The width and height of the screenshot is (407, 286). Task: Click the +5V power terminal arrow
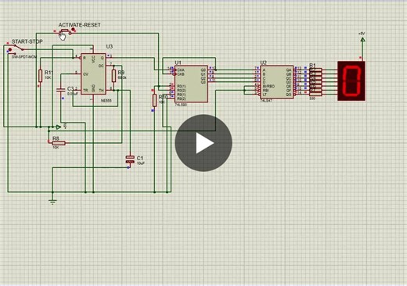362,40
